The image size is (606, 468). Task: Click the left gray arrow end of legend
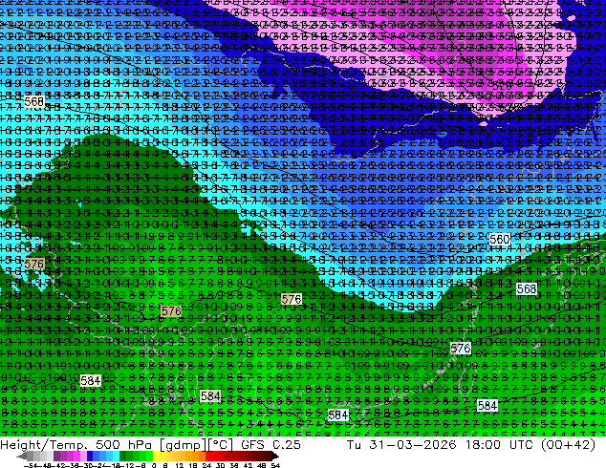click(x=22, y=456)
